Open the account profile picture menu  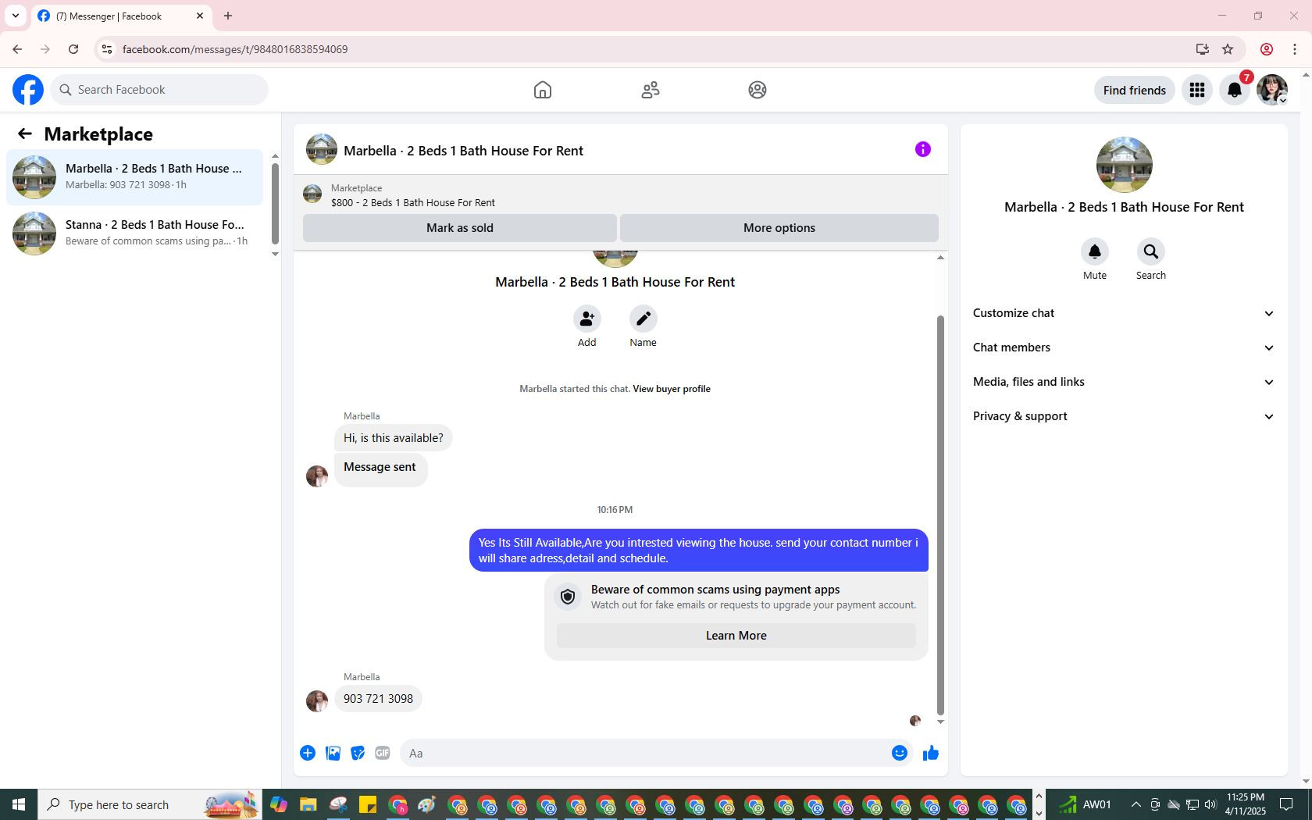tap(1272, 90)
